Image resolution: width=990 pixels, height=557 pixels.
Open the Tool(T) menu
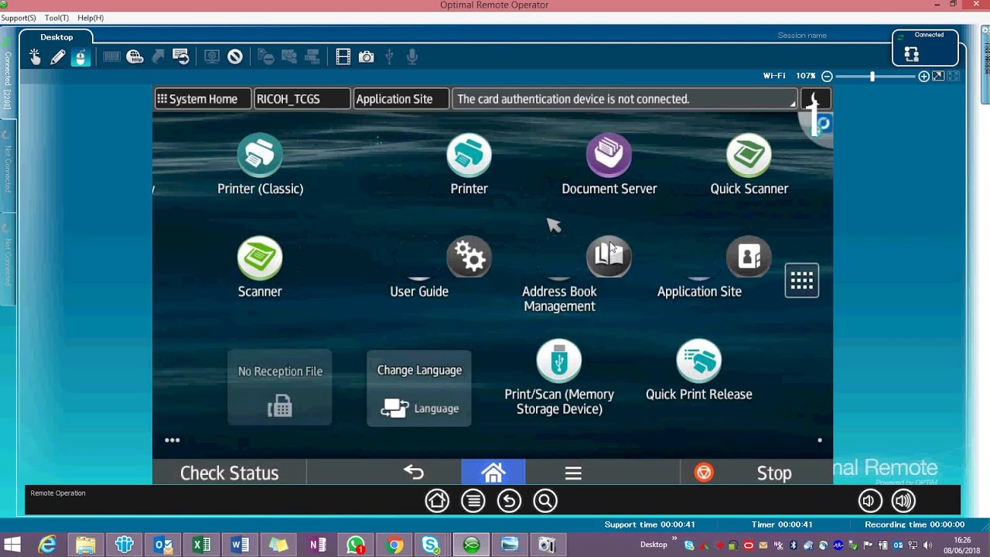pos(56,18)
